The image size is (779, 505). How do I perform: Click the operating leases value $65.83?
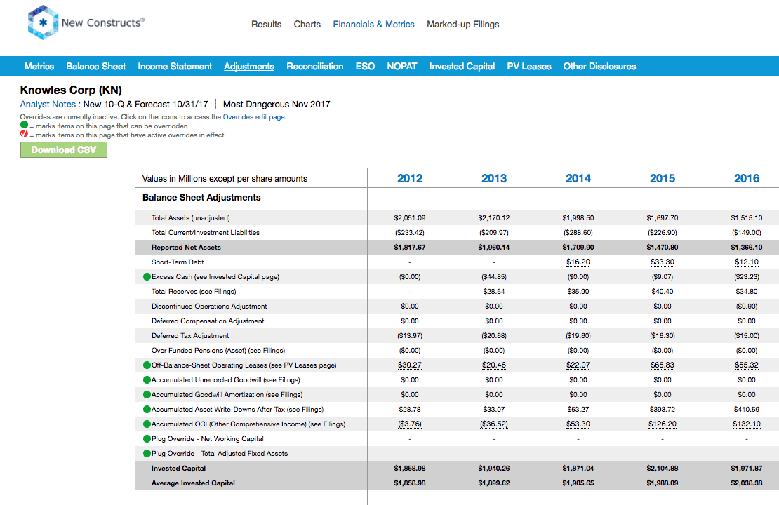point(663,365)
